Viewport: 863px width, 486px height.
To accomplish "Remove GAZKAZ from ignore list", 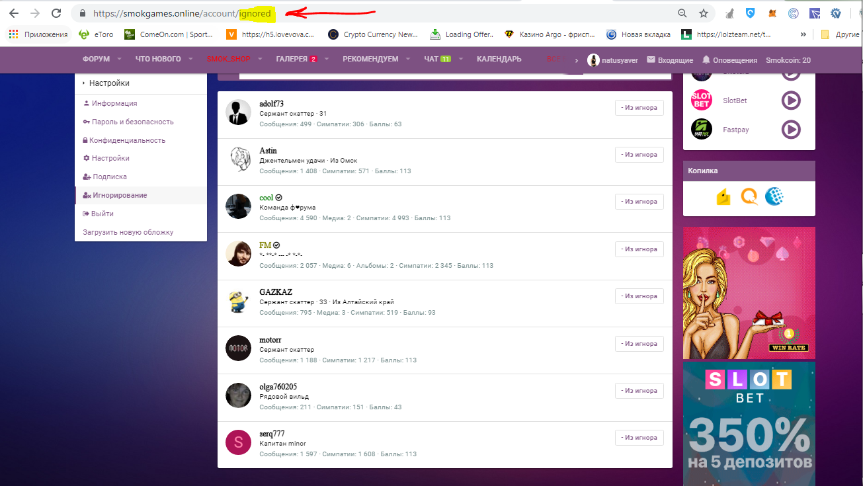I will pyautogui.click(x=639, y=296).
